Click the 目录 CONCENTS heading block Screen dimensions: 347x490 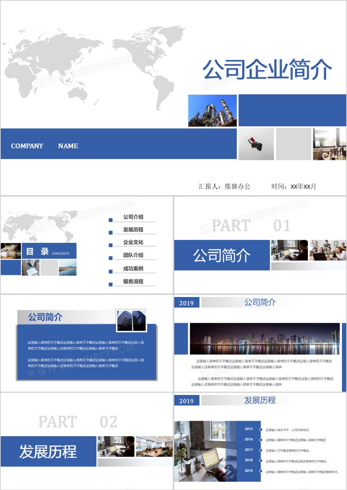(49, 251)
